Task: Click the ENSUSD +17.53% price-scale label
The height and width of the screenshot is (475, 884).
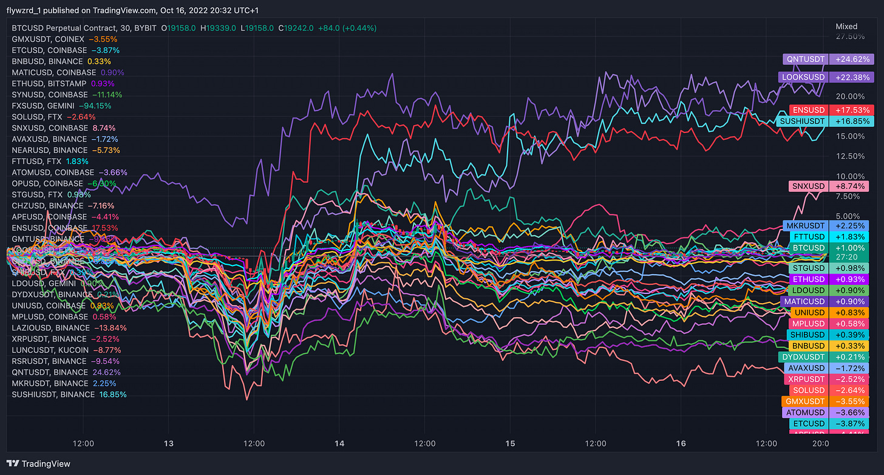Action: (831, 110)
